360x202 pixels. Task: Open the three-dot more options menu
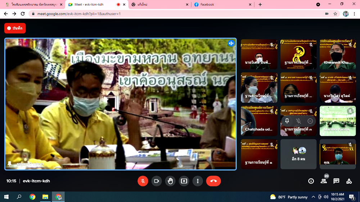pyautogui.click(x=198, y=181)
